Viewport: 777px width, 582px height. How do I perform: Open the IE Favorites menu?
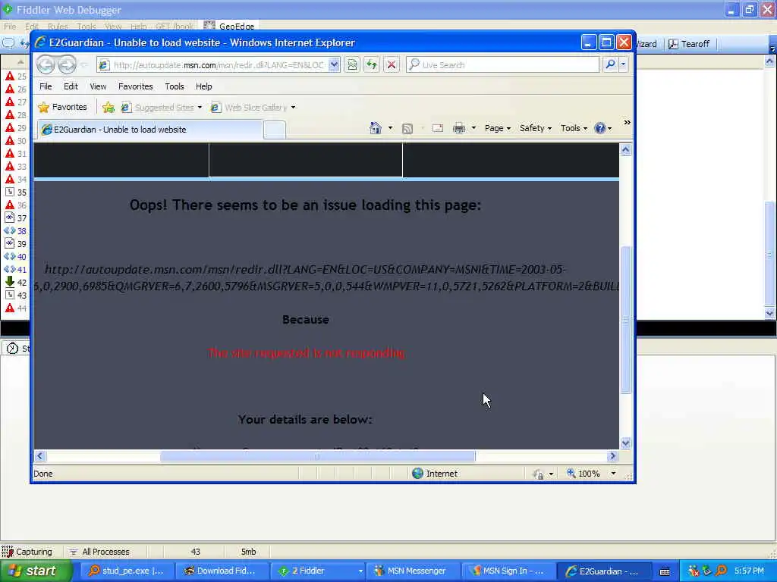pos(135,86)
